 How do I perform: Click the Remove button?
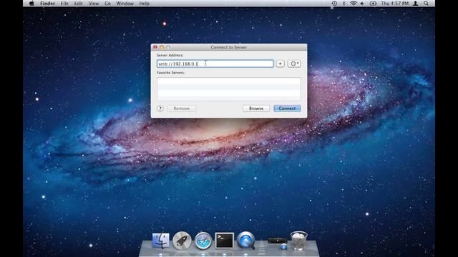[x=181, y=109]
